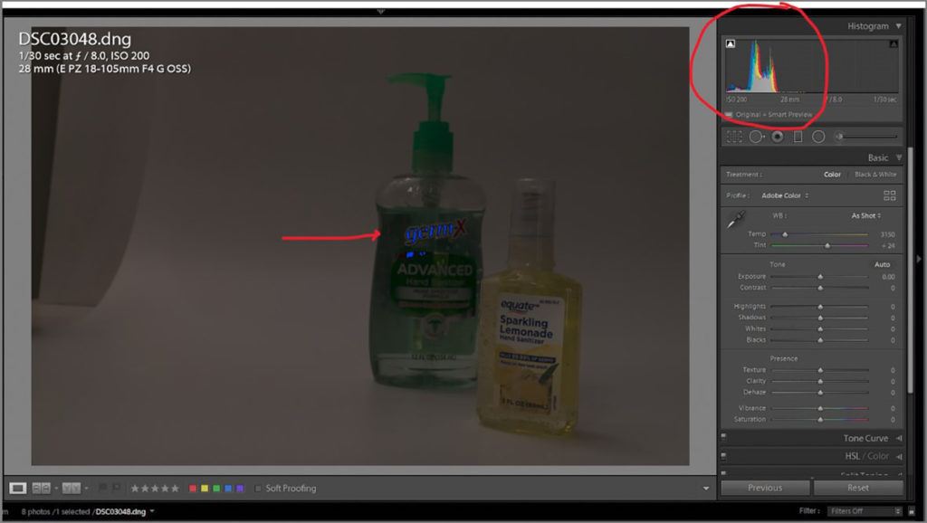Screen dimensions: 927x523
Task: Pick the White Balance eyedropper tool
Action: (x=736, y=219)
